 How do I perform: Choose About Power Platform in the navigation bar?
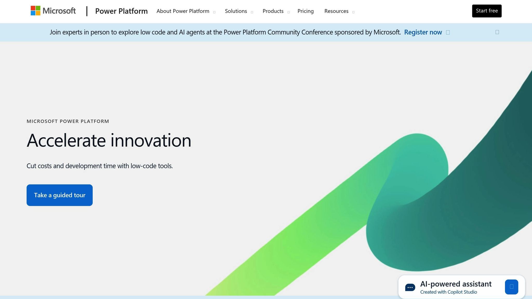(x=183, y=11)
